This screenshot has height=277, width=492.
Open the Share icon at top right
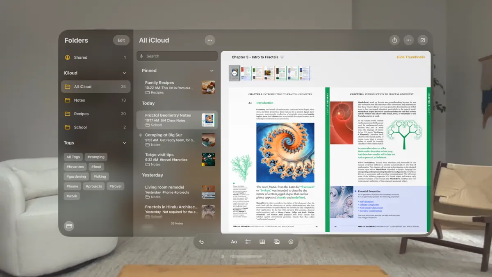[x=394, y=40]
